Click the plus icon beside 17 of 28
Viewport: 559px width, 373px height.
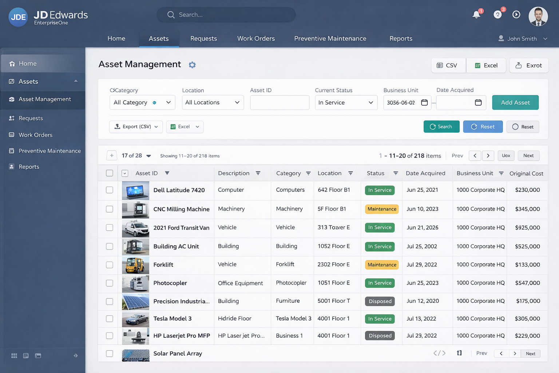(112, 156)
